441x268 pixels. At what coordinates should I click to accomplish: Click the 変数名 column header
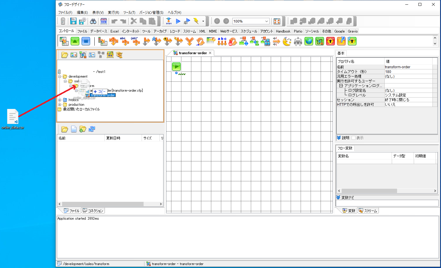click(x=364, y=156)
